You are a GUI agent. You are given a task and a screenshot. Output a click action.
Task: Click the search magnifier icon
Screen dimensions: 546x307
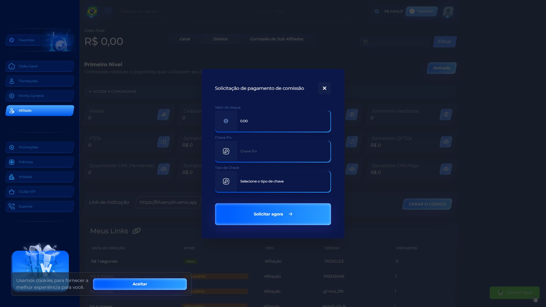tap(107, 11)
